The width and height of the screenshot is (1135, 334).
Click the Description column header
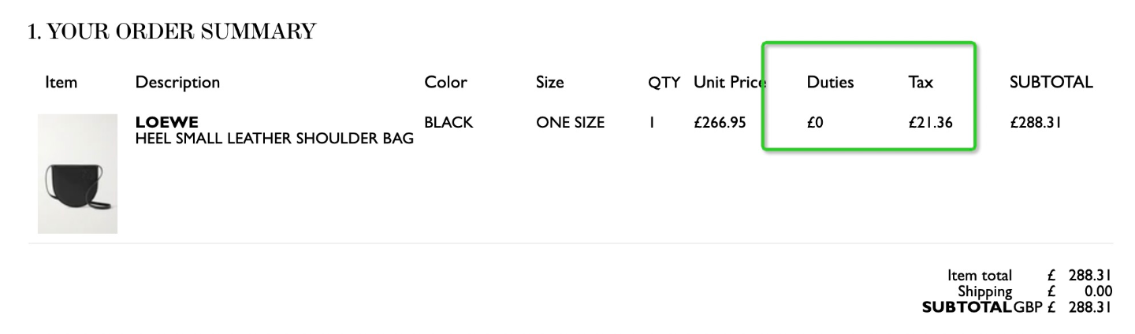(x=177, y=82)
